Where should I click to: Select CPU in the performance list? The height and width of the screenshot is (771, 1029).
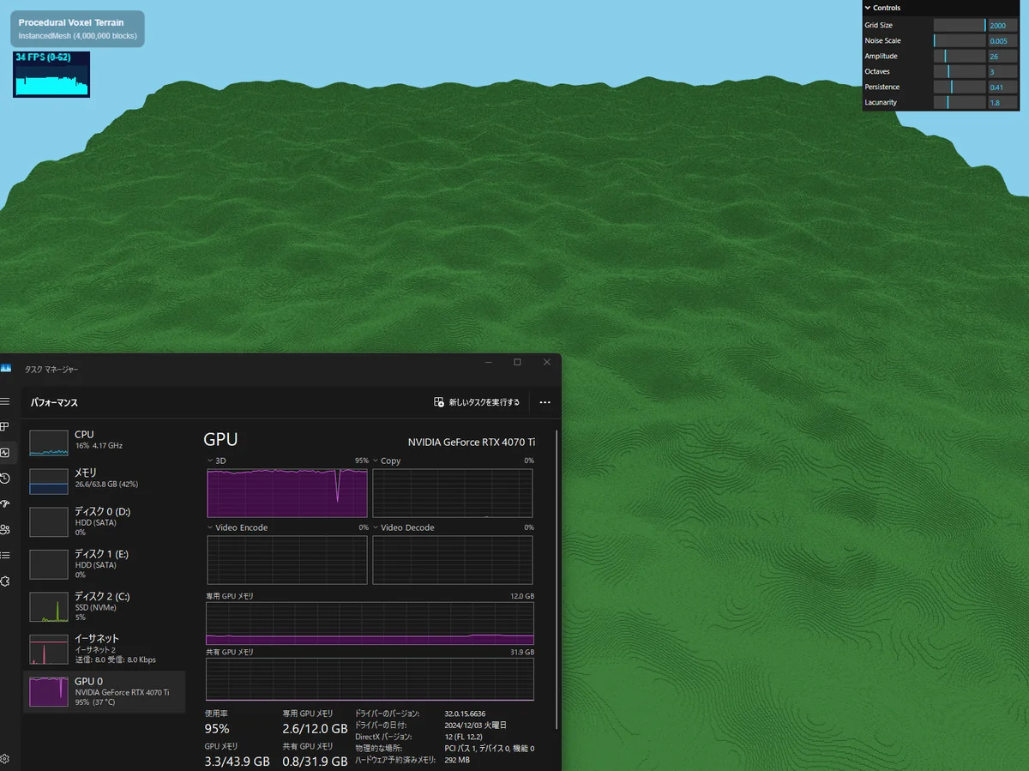pos(105,440)
